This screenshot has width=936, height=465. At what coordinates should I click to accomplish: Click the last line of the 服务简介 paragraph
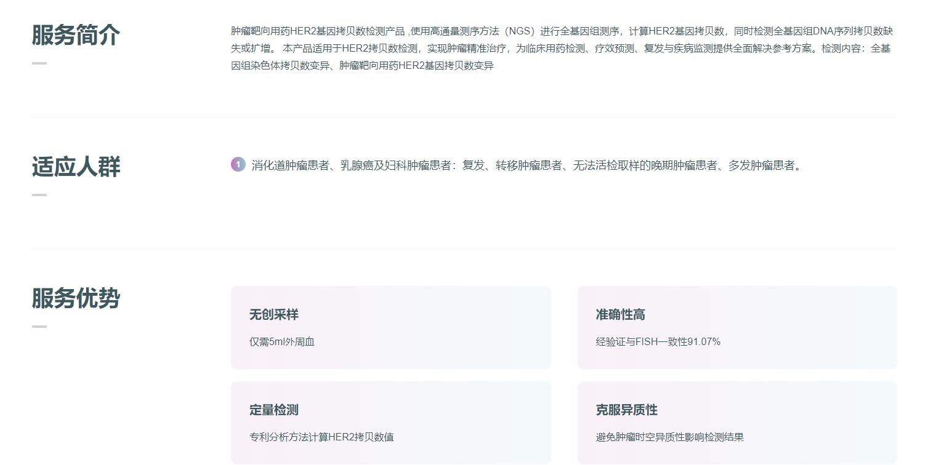(x=362, y=66)
